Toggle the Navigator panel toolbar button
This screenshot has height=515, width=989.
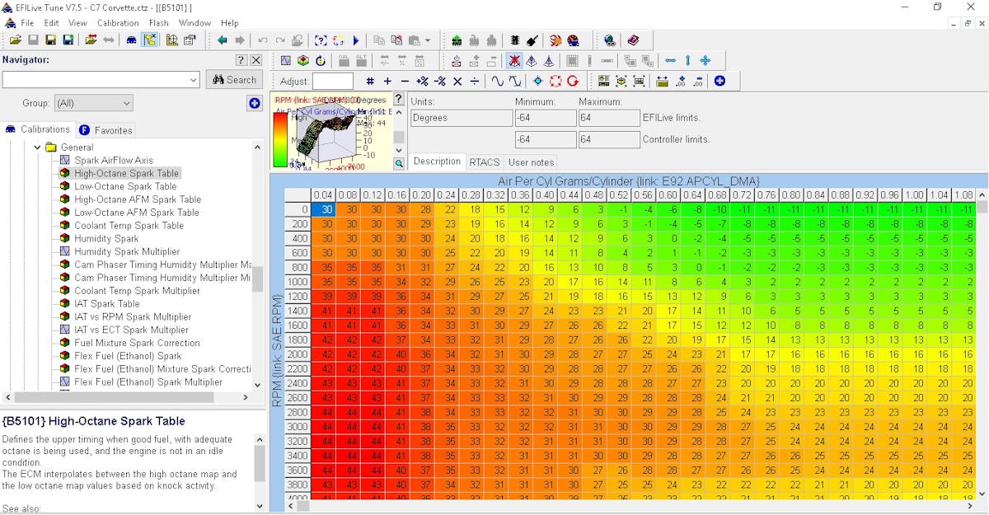pyautogui.click(x=149, y=40)
